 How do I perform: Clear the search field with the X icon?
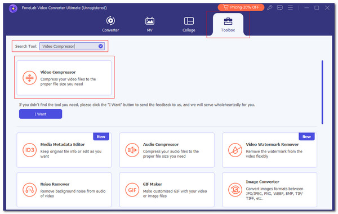101,46
